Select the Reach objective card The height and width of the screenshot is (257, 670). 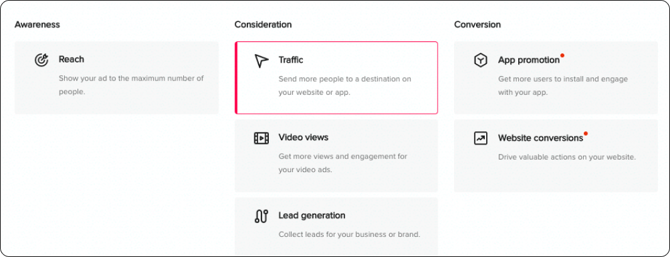(x=116, y=77)
